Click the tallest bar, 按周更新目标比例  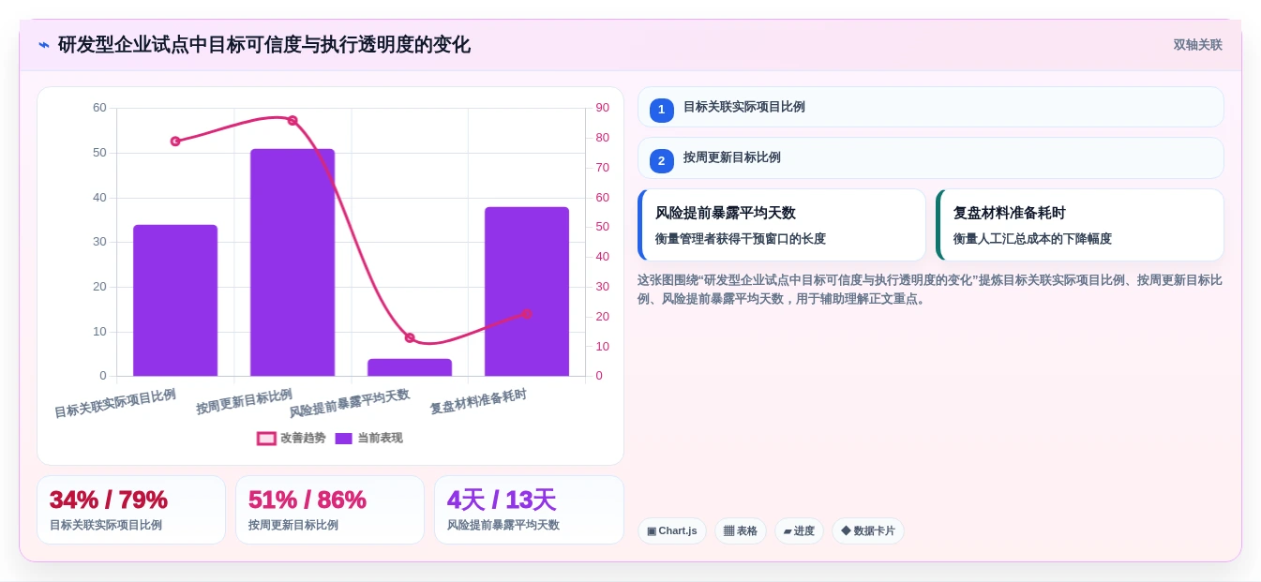(x=293, y=262)
